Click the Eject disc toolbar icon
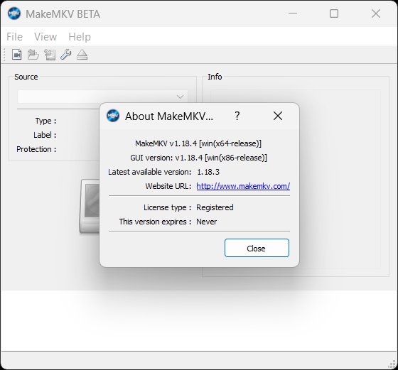 click(x=82, y=55)
